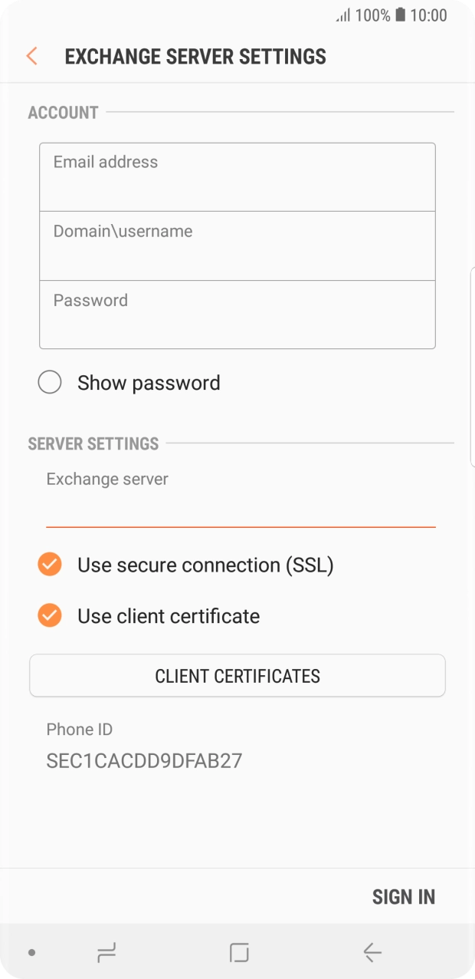Tap the checkmark icon next to SSL option

point(49,565)
